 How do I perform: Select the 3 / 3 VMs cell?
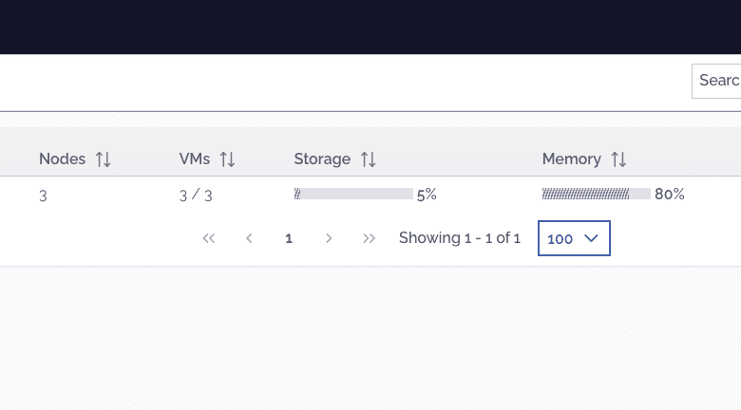pos(196,196)
